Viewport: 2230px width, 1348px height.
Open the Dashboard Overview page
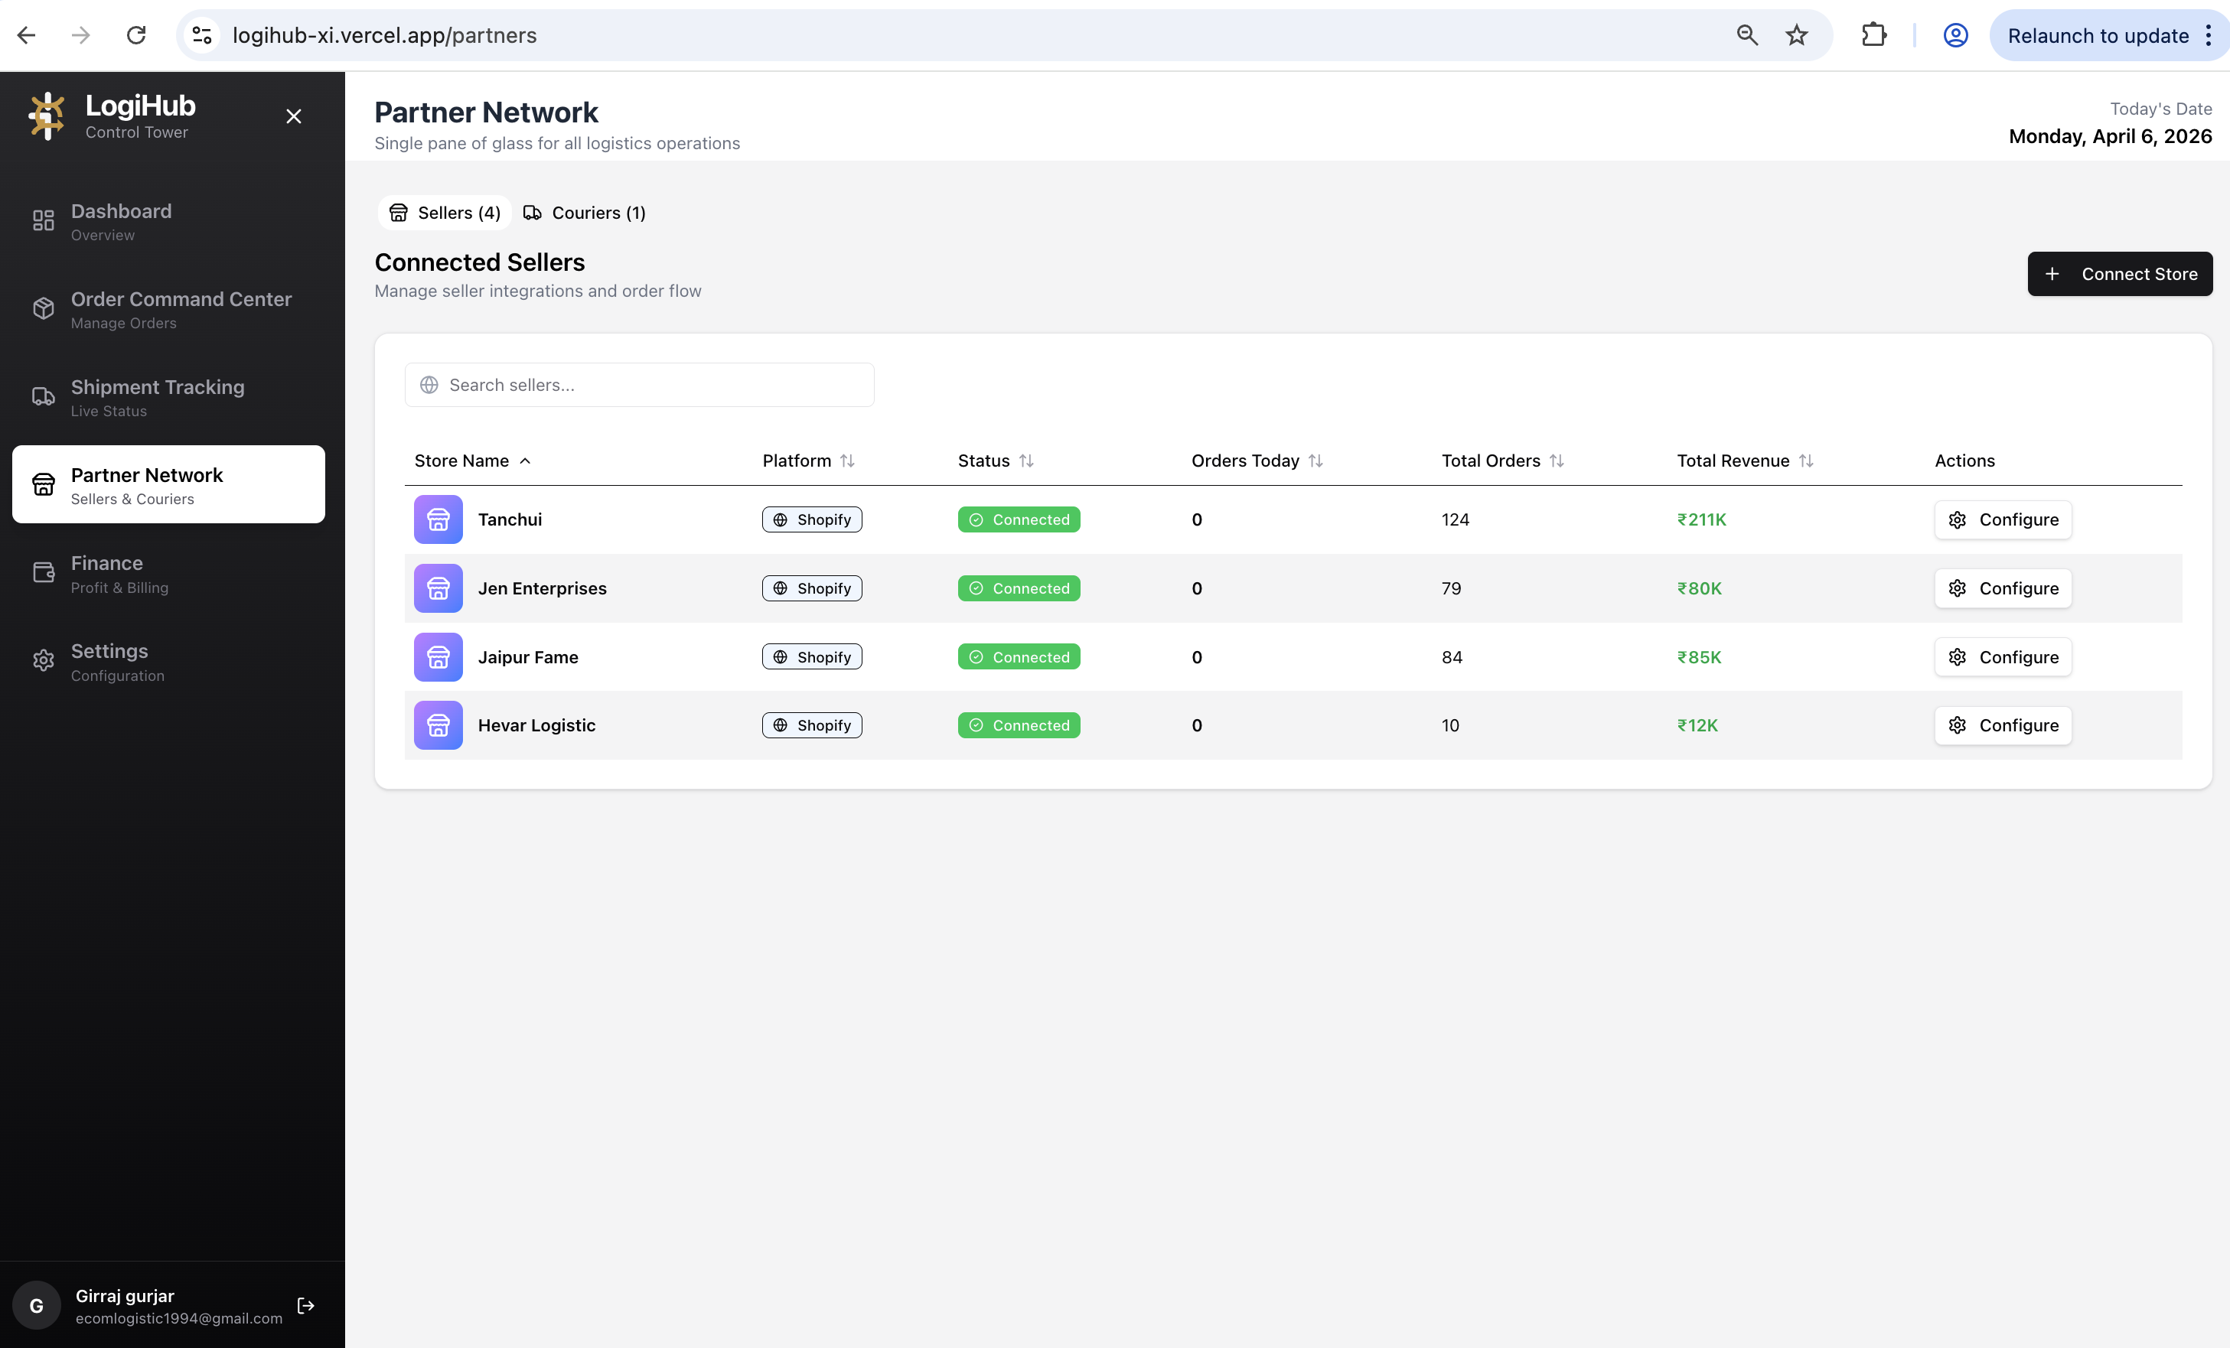[x=168, y=221]
